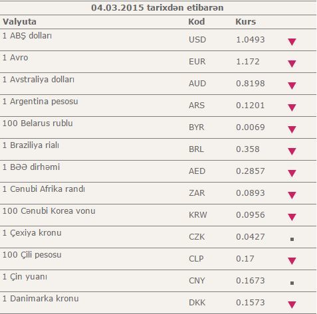Image resolution: width=317 pixels, height=314 pixels.
Task: Click the 04.03.2015 tarixdən etibarən heading
Action: [x=158, y=8]
